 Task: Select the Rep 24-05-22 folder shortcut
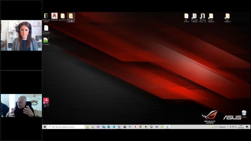point(186,18)
